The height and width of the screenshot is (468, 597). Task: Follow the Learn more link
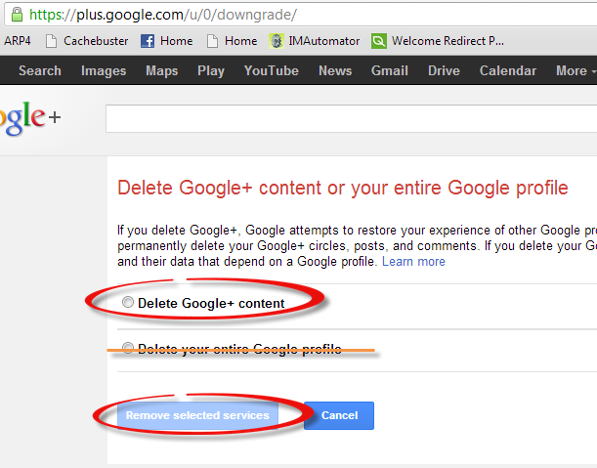(413, 262)
